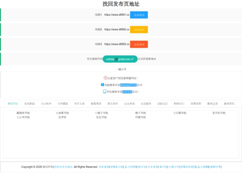Open the 花色导航 link
Image resolution: width=242 pixels, height=181 pixels.
pyautogui.click(x=102, y=117)
